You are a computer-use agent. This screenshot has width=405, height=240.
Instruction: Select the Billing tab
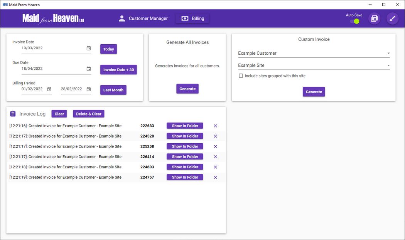tap(192, 18)
